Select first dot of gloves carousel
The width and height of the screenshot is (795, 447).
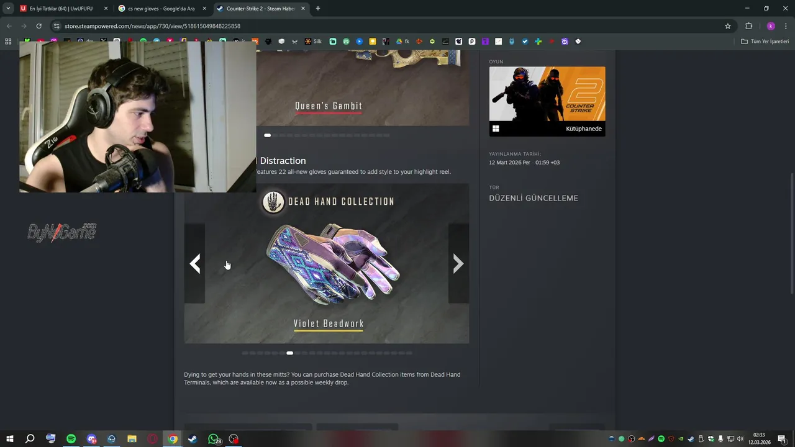(245, 353)
